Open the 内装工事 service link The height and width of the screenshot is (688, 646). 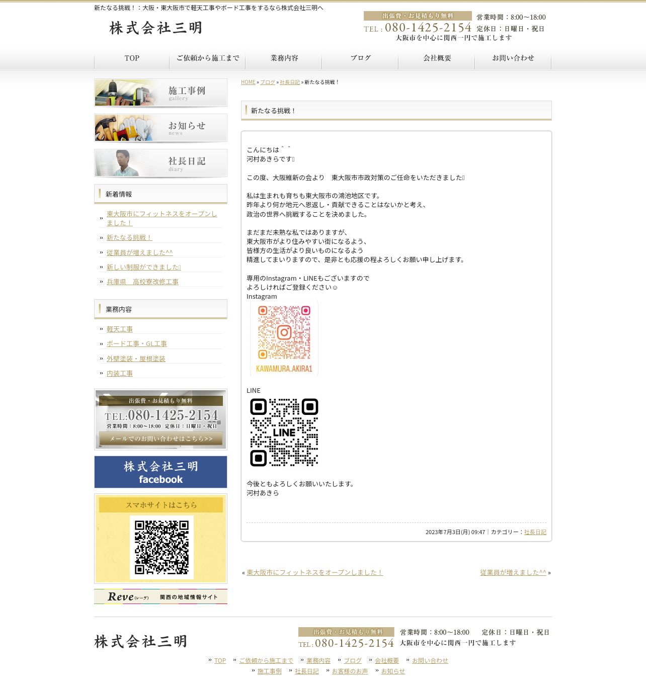click(120, 373)
